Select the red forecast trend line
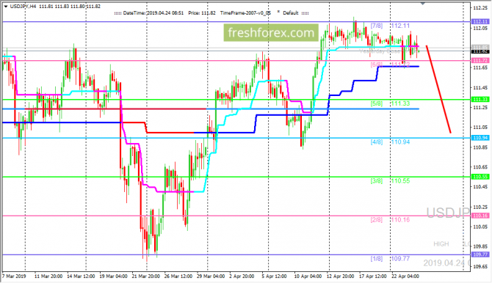Screen dimensions: 492x283 tap(438, 89)
